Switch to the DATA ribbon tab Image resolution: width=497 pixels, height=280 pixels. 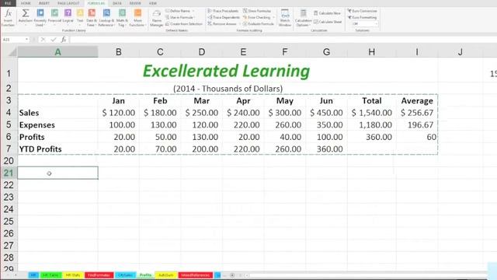(x=117, y=3)
